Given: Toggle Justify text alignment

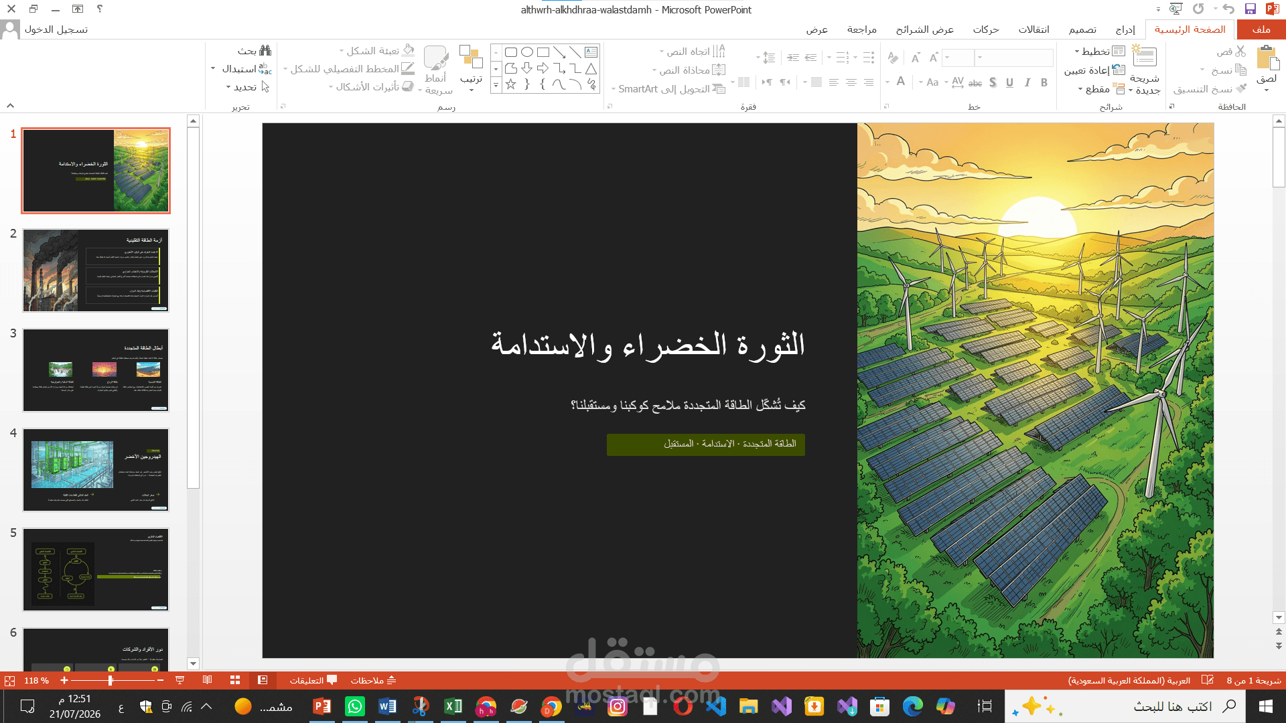Looking at the screenshot, I should coord(816,82).
